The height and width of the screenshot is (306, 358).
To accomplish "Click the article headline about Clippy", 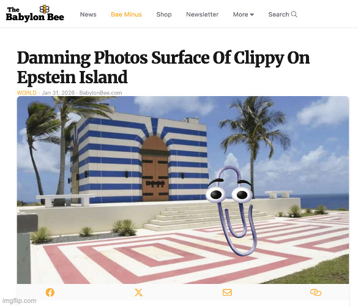I will click(x=163, y=67).
